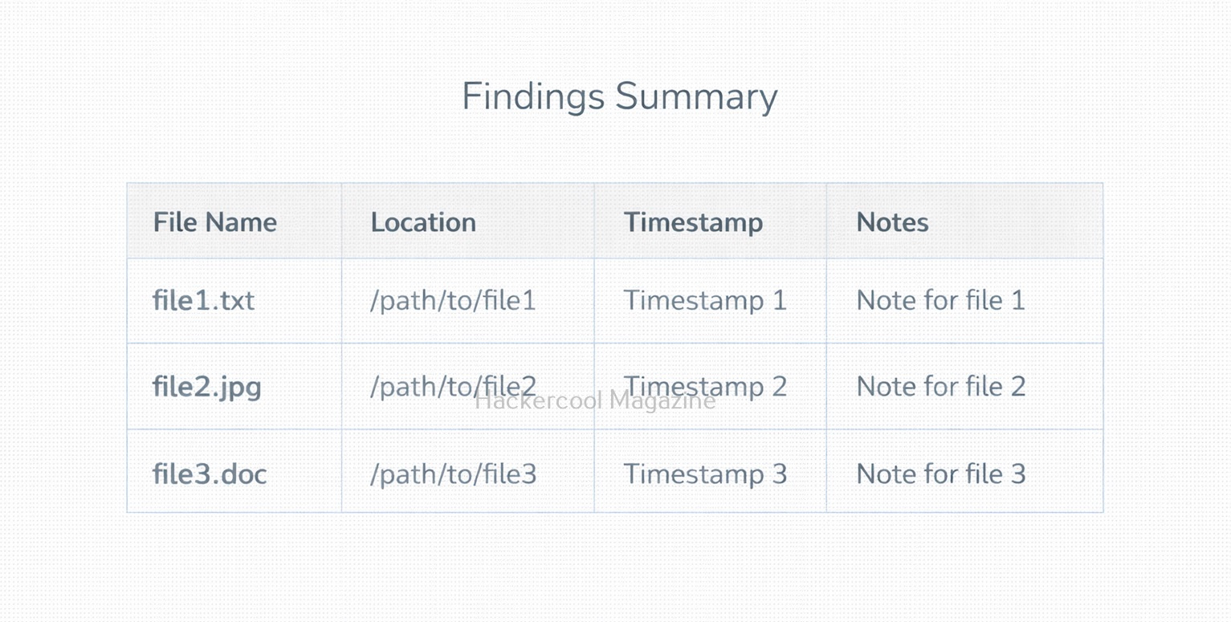Select the file3.doc file name cell

point(210,474)
